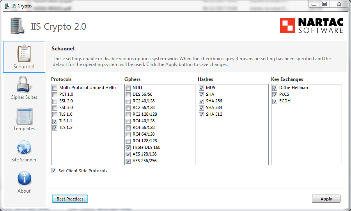The height and width of the screenshot is (211, 351).
Task: Uncheck the ECDH key exchange
Action: [x=275, y=101]
